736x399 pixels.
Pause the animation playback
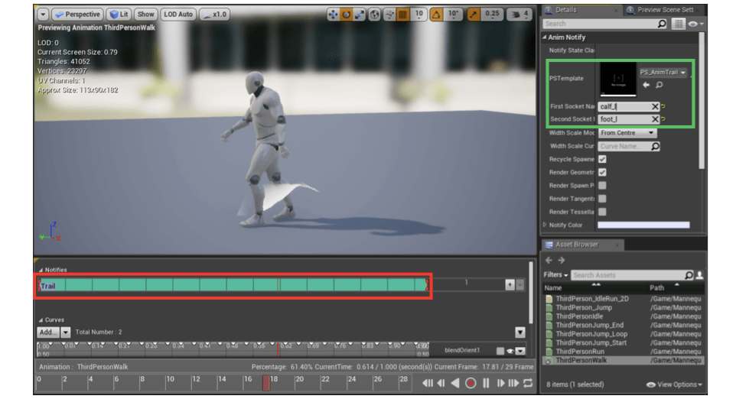pyautogui.click(x=486, y=383)
